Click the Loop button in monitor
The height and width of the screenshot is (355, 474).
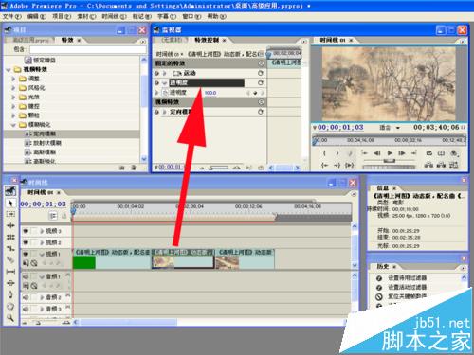coord(428,153)
